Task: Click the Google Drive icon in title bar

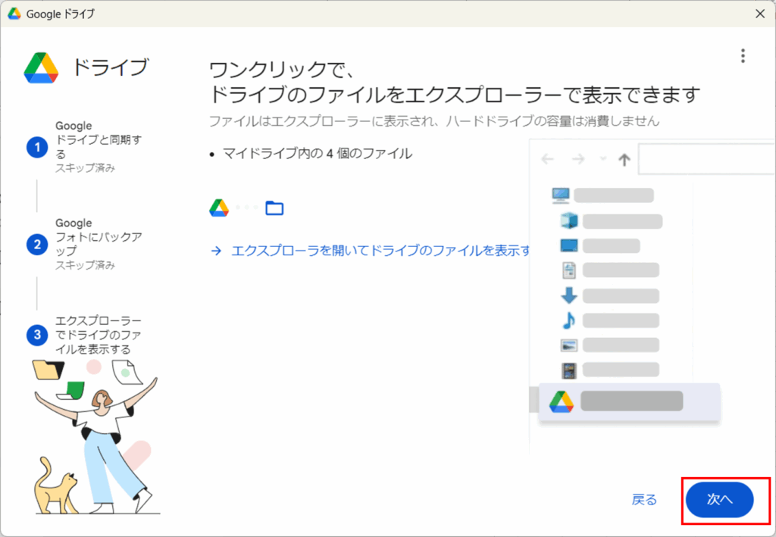Action: pos(14,14)
